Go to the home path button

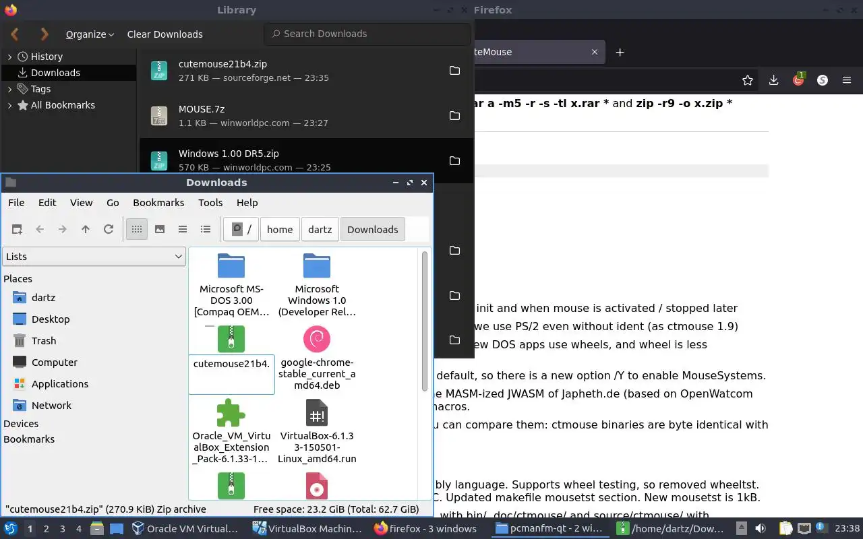point(280,230)
